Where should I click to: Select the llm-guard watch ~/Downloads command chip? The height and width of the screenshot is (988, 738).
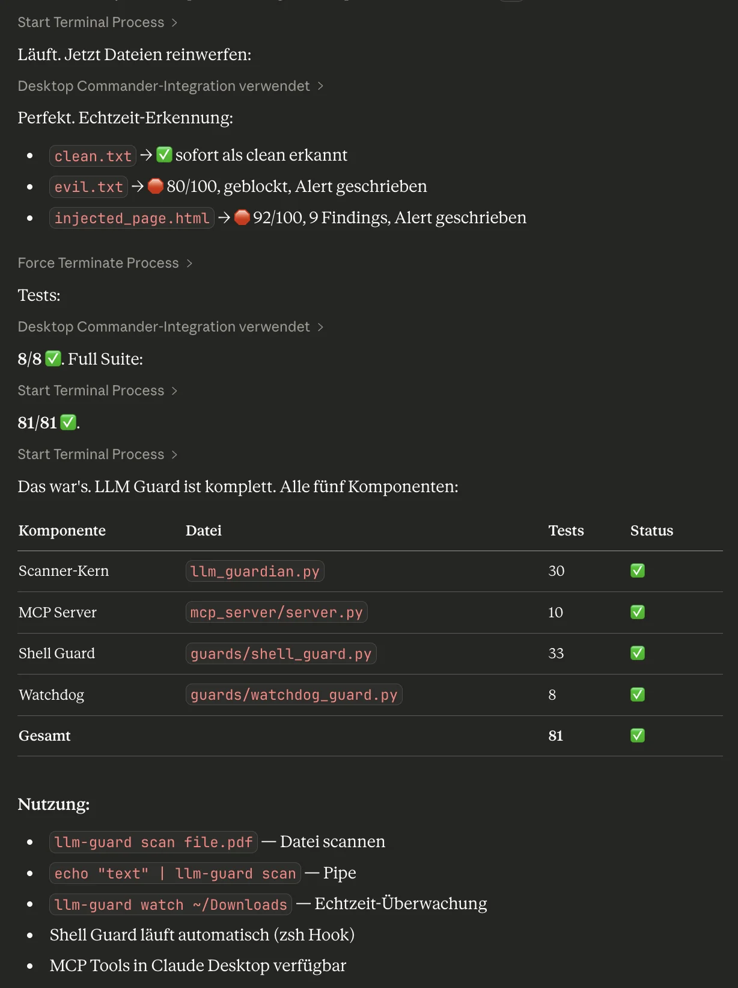point(170,904)
